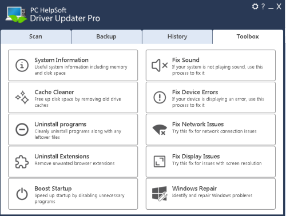Click the Fix Display Issues resize icon

point(160,162)
